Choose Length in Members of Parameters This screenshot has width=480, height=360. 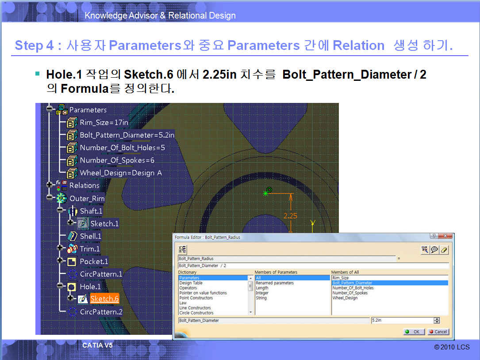pyautogui.click(x=262, y=288)
